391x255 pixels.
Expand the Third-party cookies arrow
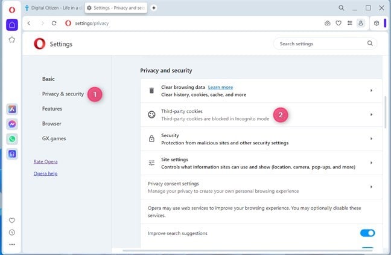point(371,115)
